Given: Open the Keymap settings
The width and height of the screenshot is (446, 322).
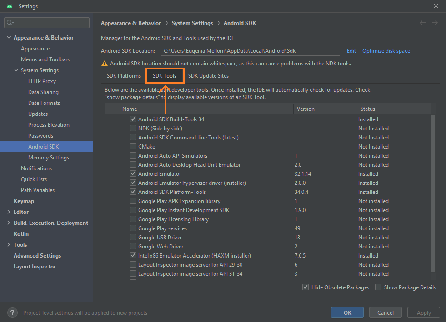Looking at the screenshot, I should (24, 201).
